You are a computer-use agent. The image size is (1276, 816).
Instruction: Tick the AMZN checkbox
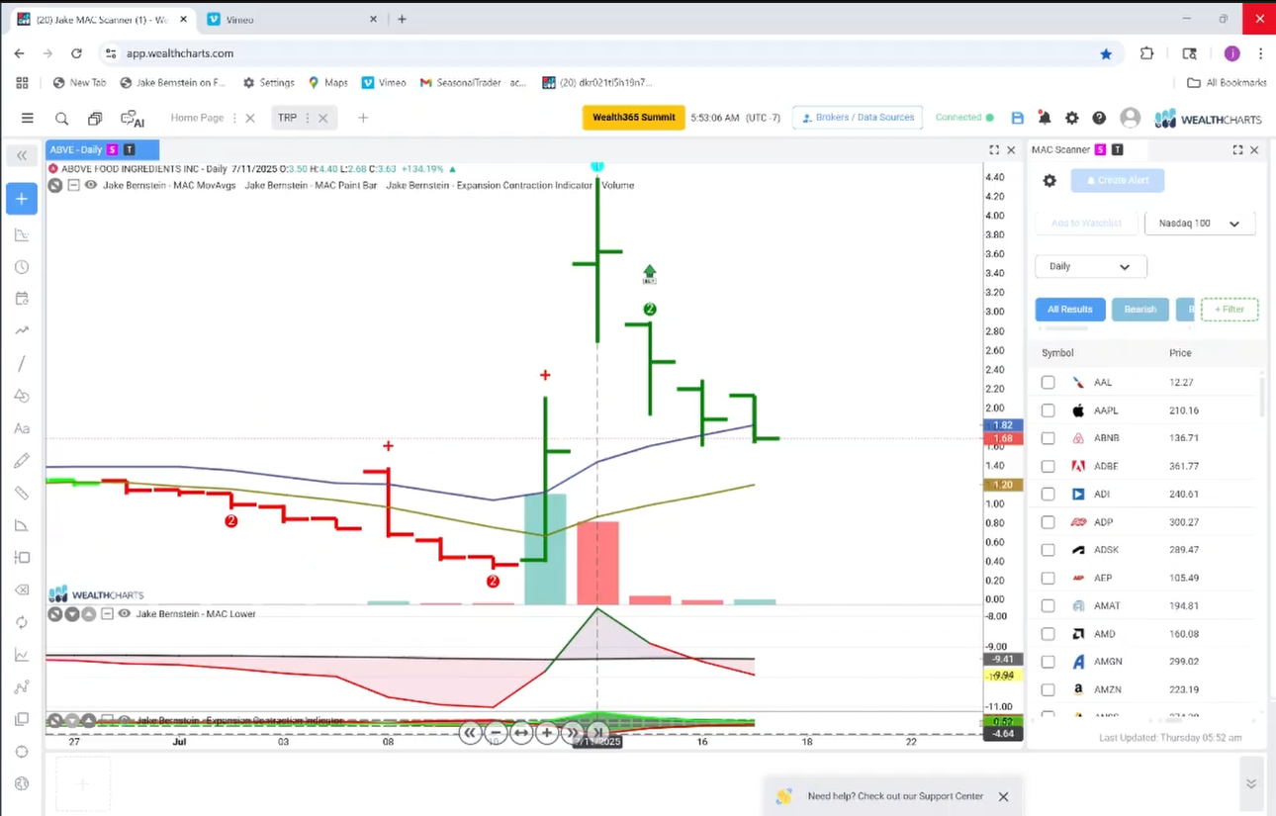[x=1048, y=689]
